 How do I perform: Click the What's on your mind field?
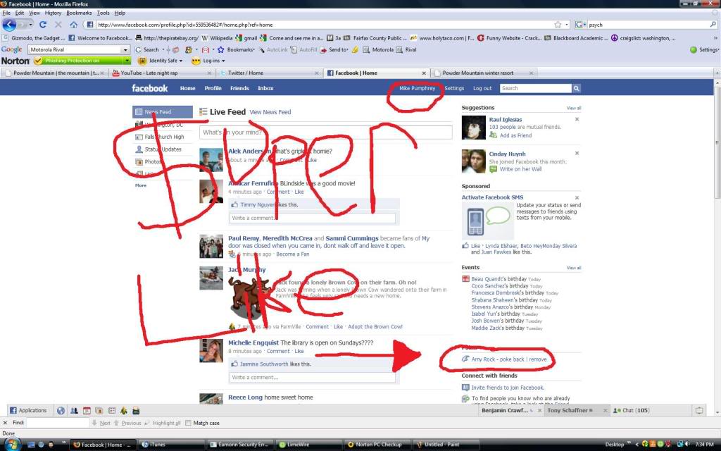click(x=325, y=132)
